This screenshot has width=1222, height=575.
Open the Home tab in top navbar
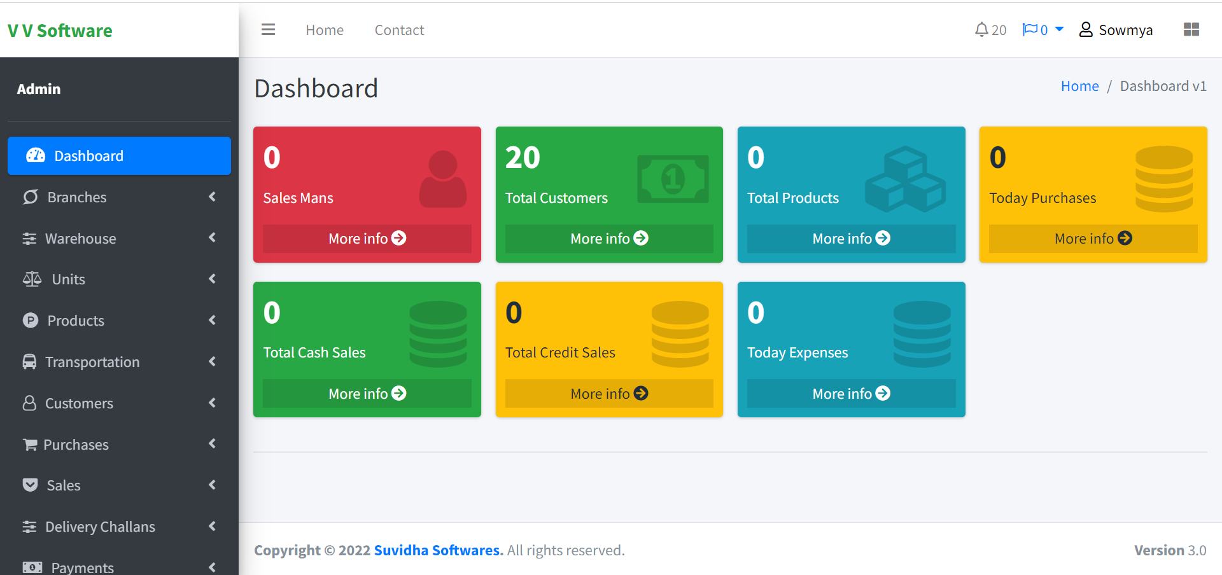[325, 30]
